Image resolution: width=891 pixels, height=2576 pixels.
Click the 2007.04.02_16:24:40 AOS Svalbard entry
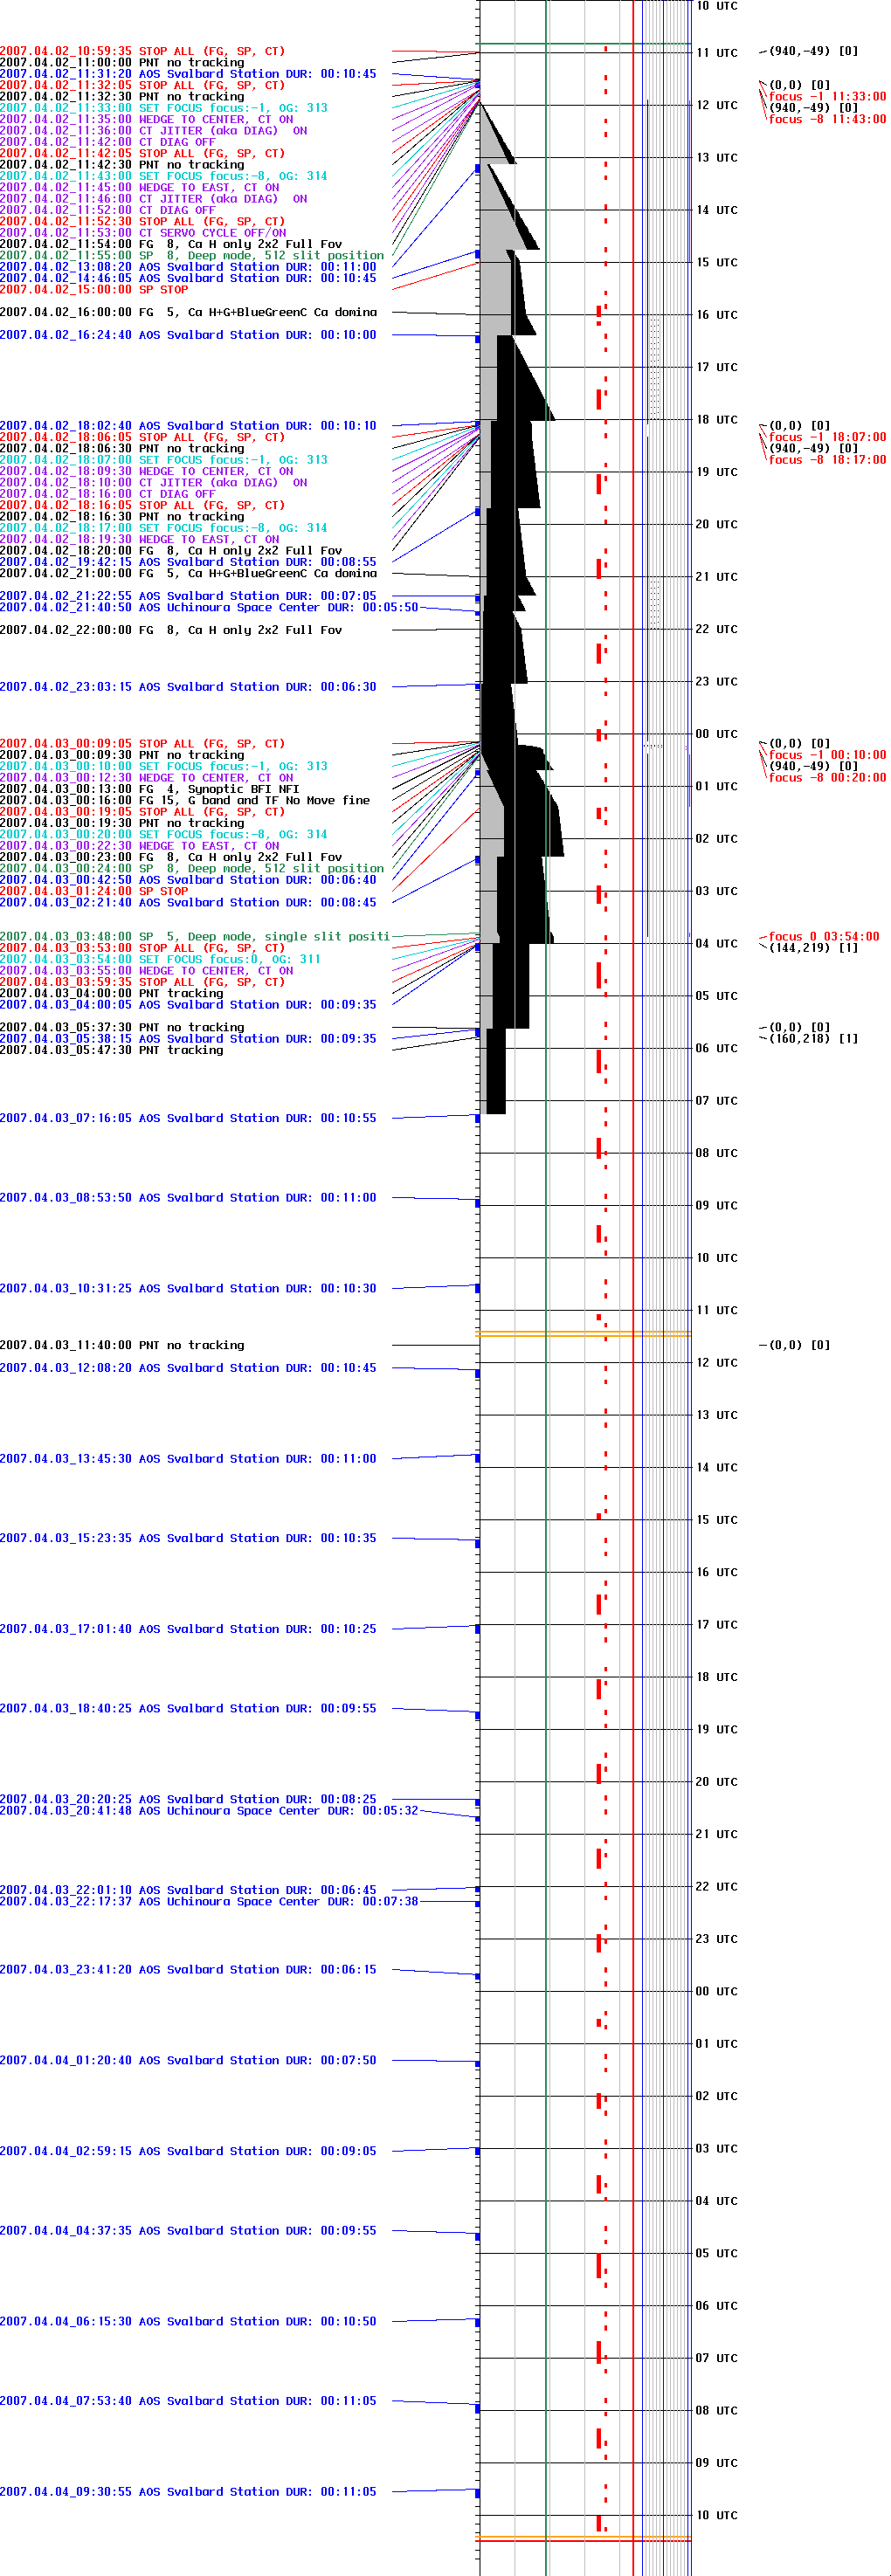pos(188,335)
